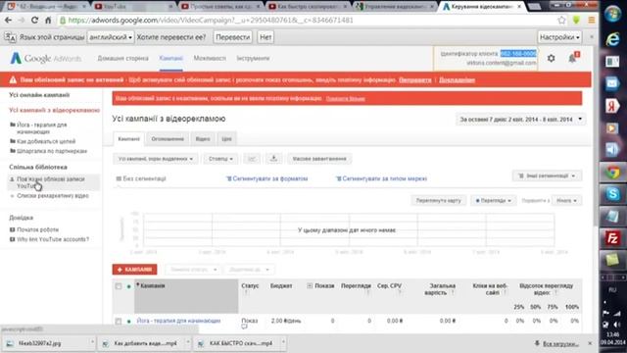Reload the page with refresh icon

pos(35,20)
